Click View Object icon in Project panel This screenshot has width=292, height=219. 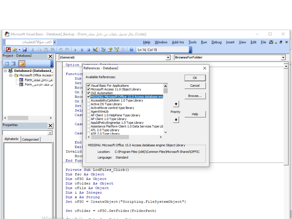click(13, 64)
